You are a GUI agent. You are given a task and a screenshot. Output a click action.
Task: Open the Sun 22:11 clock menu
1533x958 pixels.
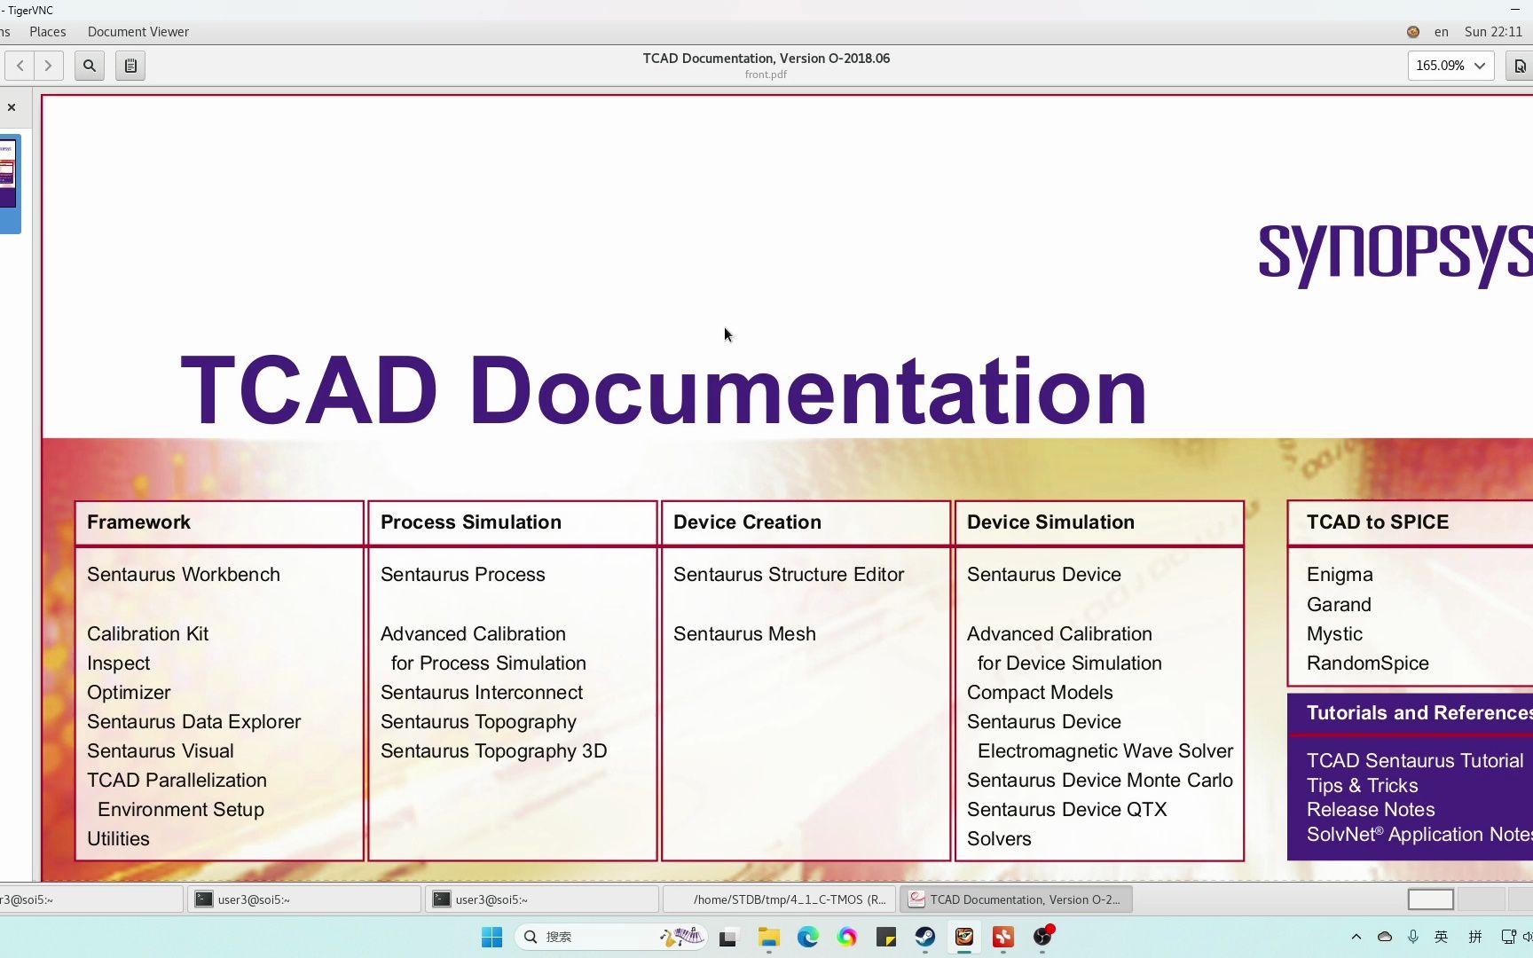click(x=1493, y=32)
